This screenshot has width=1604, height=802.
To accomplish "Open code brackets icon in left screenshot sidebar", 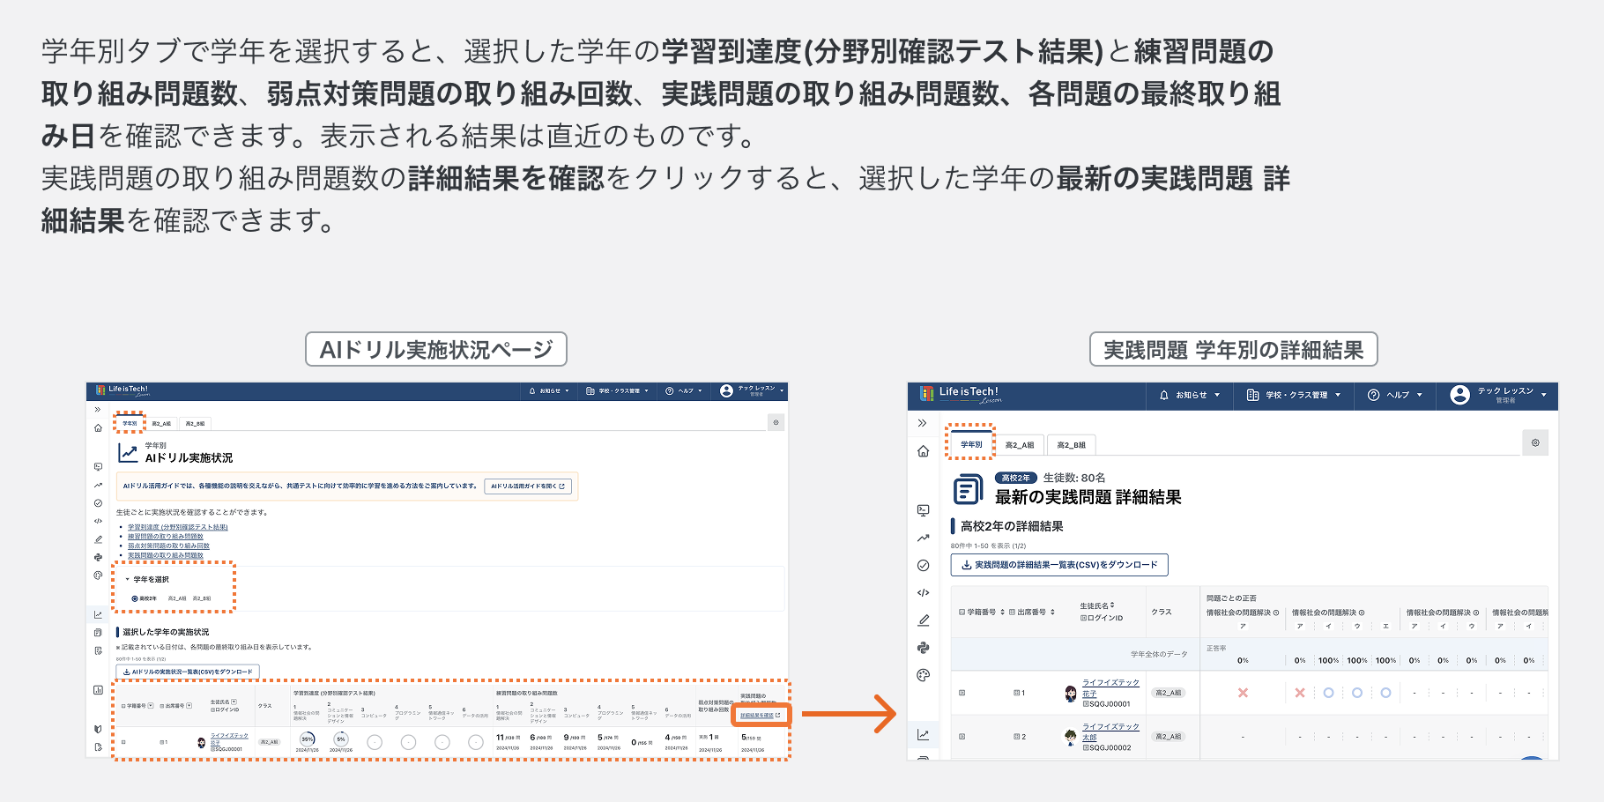I will [98, 521].
